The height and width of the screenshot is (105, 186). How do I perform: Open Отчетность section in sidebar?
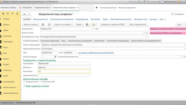(7, 70)
